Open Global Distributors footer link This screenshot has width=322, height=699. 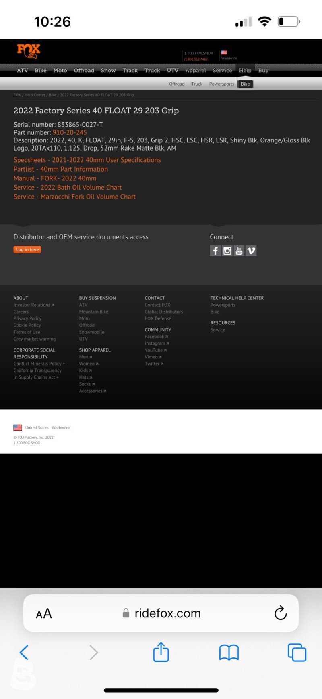(164, 312)
